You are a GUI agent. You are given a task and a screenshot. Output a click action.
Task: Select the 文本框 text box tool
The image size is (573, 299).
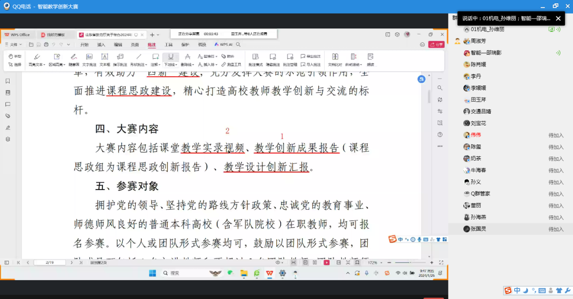(105, 59)
